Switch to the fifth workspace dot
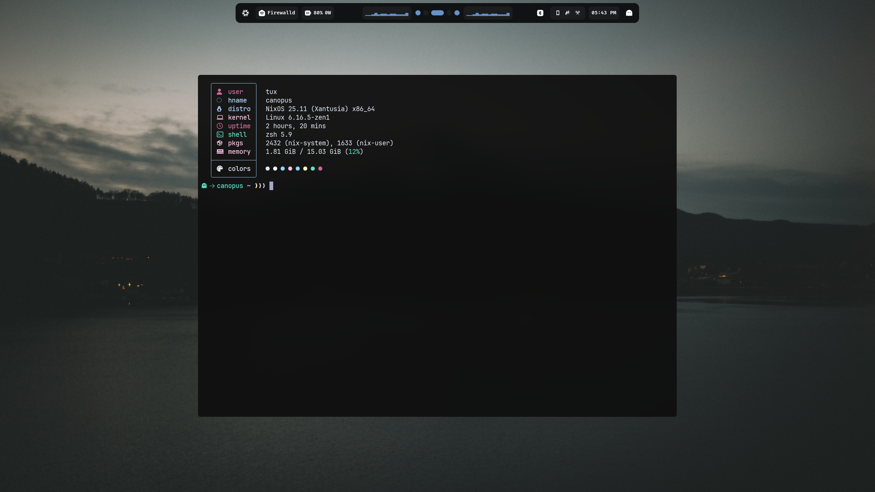The image size is (875, 492). pyautogui.click(x=457, y=13)
